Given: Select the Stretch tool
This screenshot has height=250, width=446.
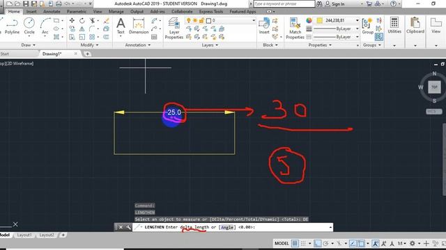Looking at the screenshot, I should tap(72, 37).
